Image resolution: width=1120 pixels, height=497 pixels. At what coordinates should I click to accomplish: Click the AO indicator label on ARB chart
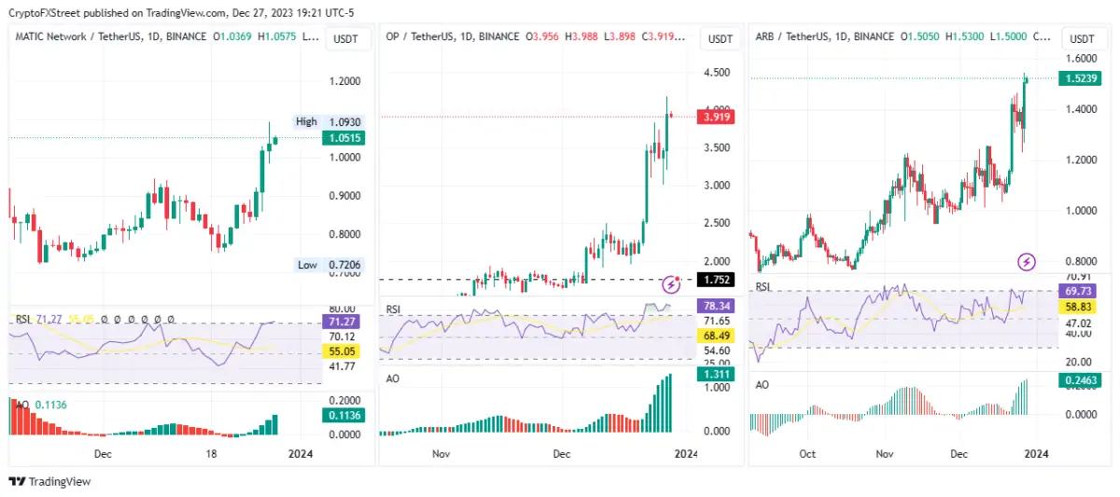pyautogui.click(x=762, y=384)
